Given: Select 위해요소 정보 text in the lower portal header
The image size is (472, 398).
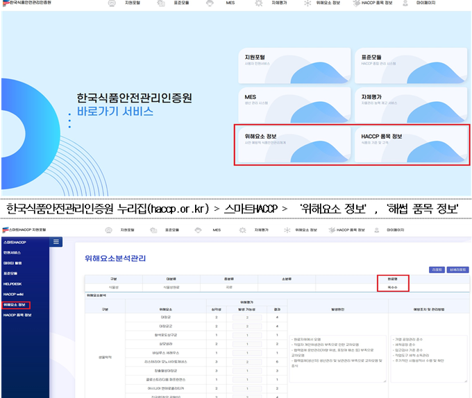Looking at the screenshot, I should coord(306,230).
